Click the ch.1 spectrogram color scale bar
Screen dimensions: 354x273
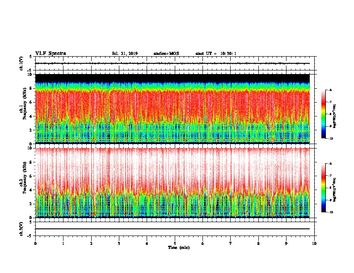(x=324, y=114)
